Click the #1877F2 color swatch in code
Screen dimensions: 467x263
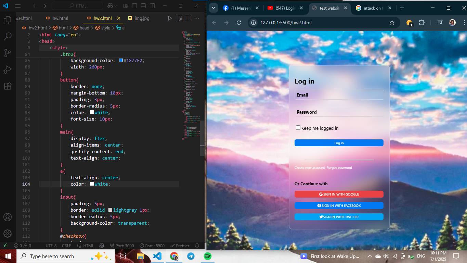click(x=121, y=60)
